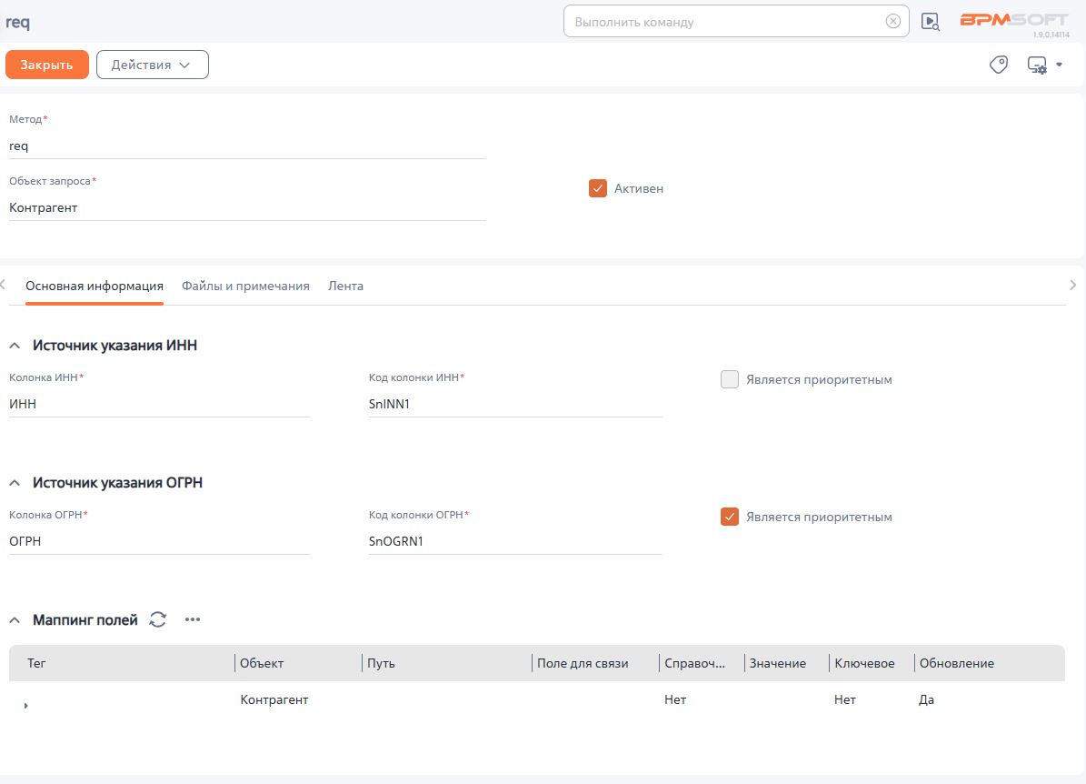Click the Да value in Обновление column
The width and height of the screenshot is (1086, 784).
926,699
